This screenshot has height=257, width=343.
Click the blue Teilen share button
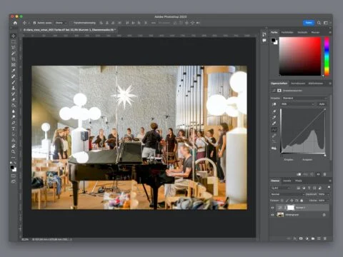(x=309, y=23)
